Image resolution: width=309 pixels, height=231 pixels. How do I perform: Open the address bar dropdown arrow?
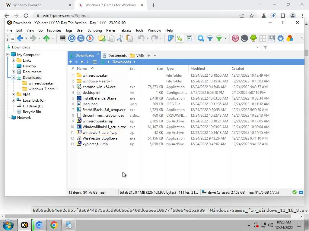click(x=258, y=47)
